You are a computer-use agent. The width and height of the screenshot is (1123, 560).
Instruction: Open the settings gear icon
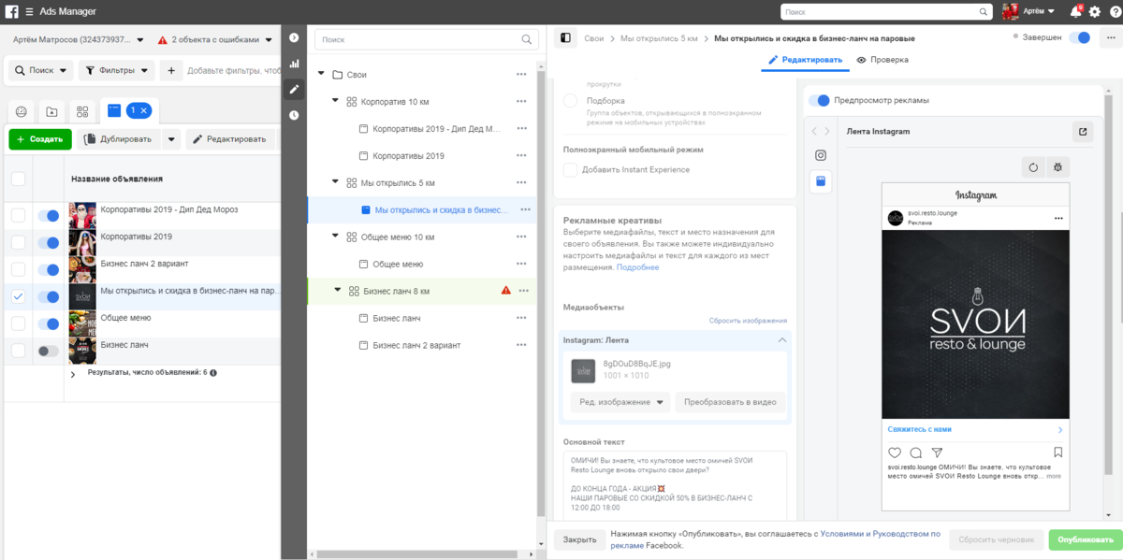[1095, 12]
